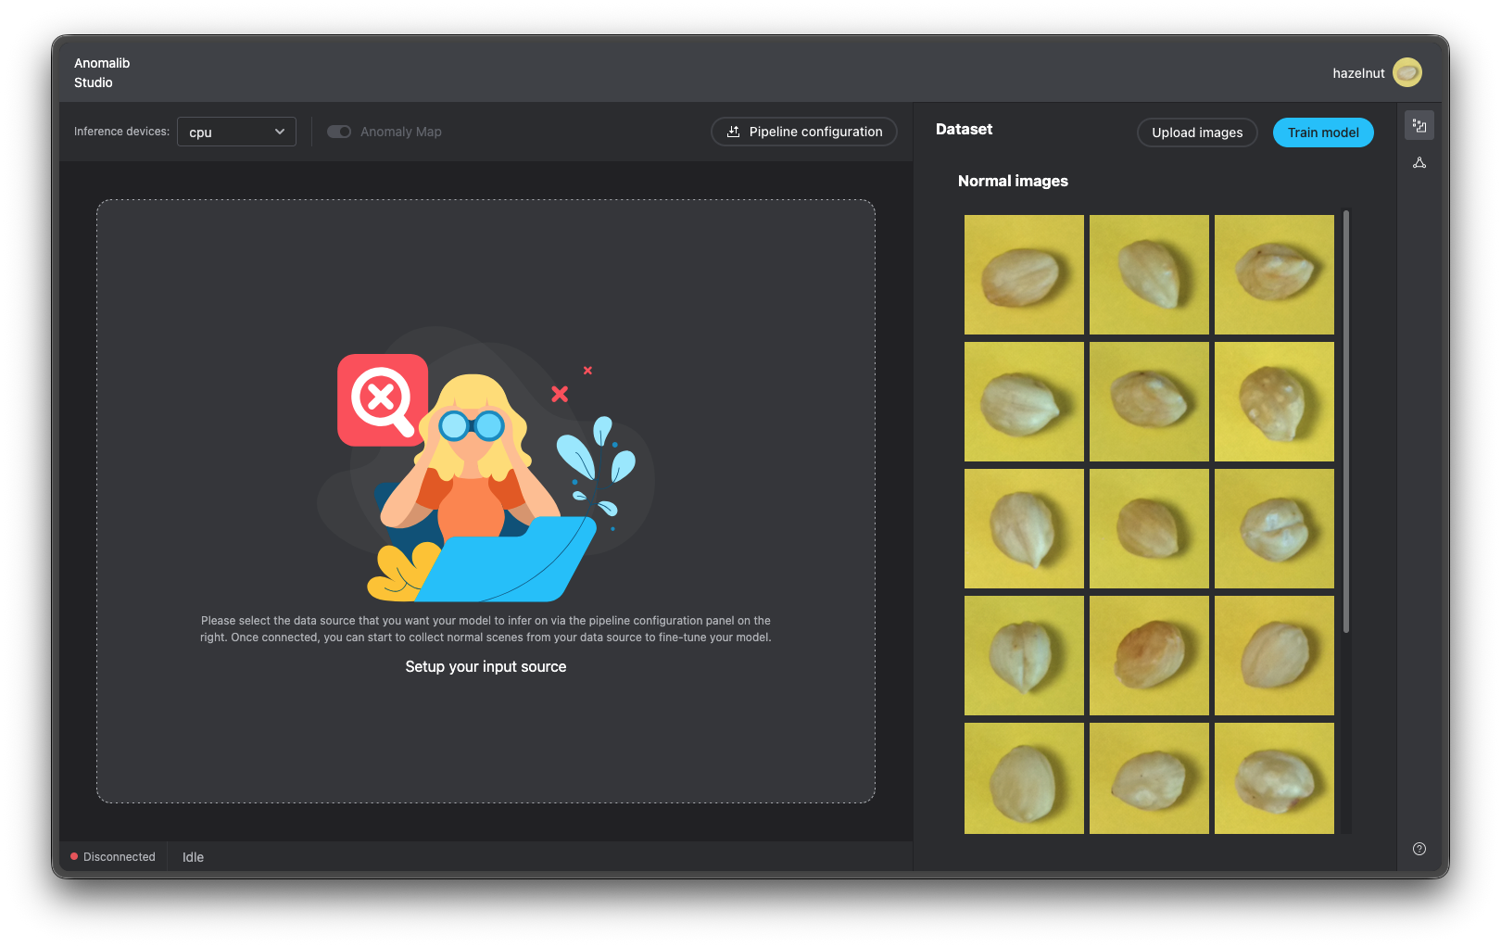Click the hazelnut username text
Viewport: 1501px width, 947px height.
click(x=1358, y=72)
